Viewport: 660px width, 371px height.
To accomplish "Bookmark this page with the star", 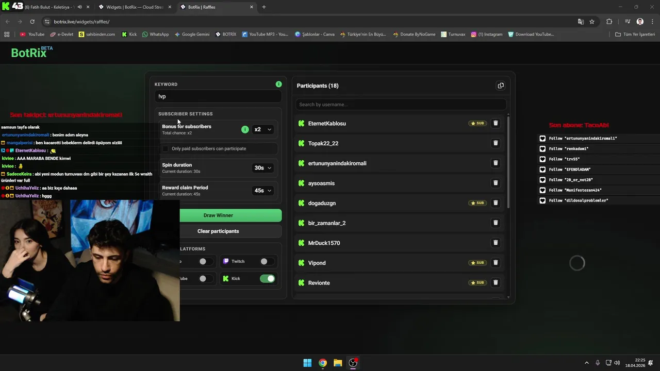I will click(592, 22).
